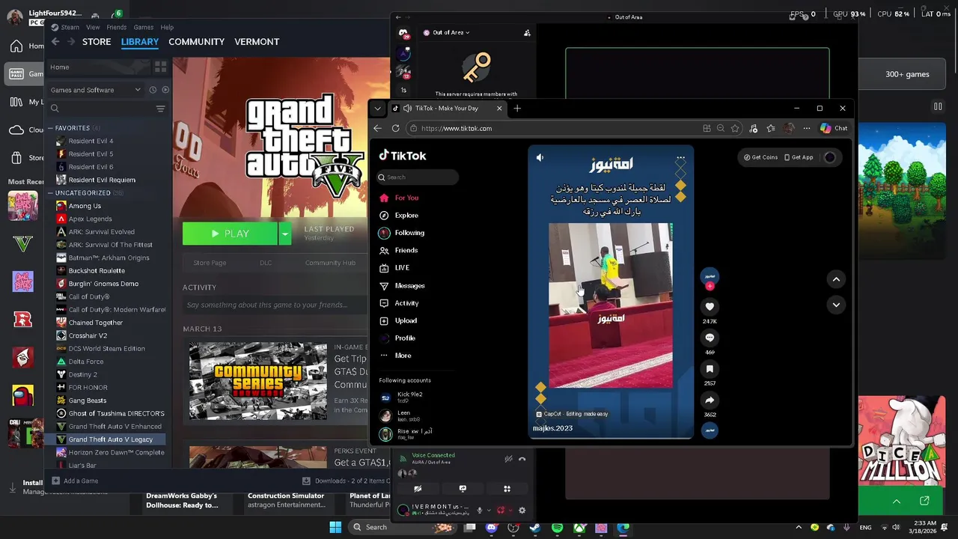Share the TikTok video via arrow icon
Image resolution: width=958 pixels, height=539 pixels.
(x=710, y=400)
